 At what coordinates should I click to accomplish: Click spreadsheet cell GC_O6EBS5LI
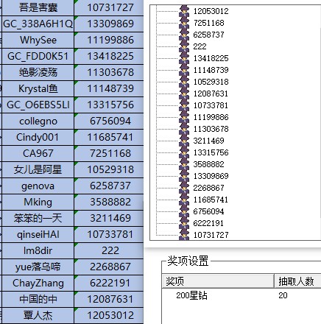[38, 105]
